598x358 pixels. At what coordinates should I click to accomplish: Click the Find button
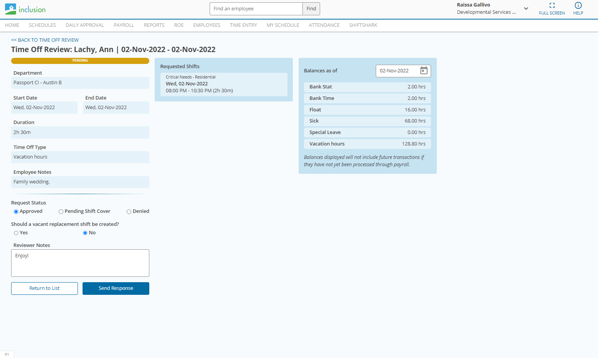point(311,9)
